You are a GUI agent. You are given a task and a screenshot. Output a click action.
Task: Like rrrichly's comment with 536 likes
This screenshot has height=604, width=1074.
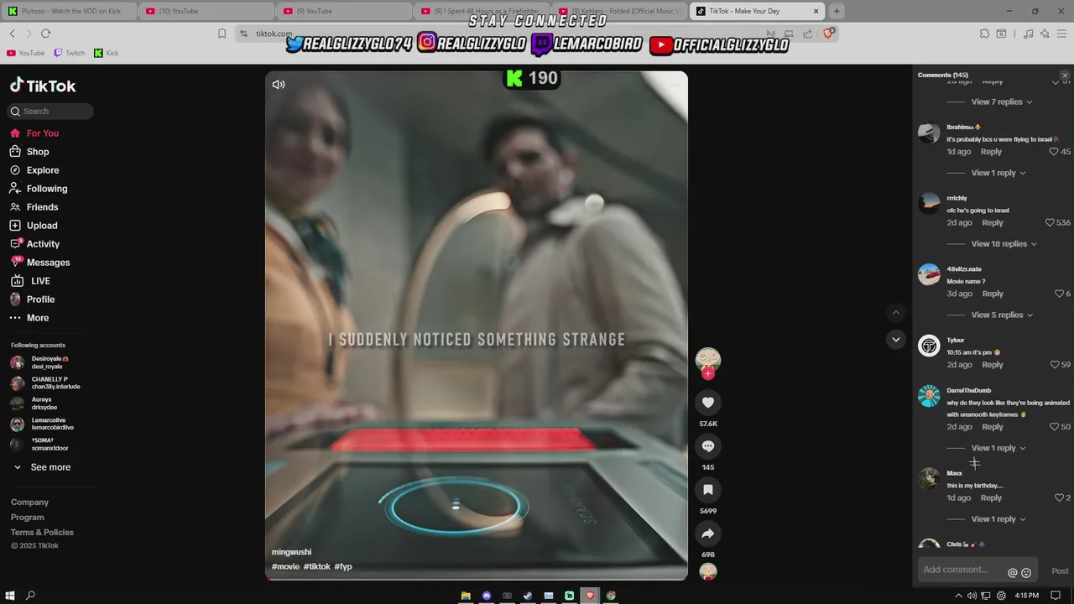1050,223
